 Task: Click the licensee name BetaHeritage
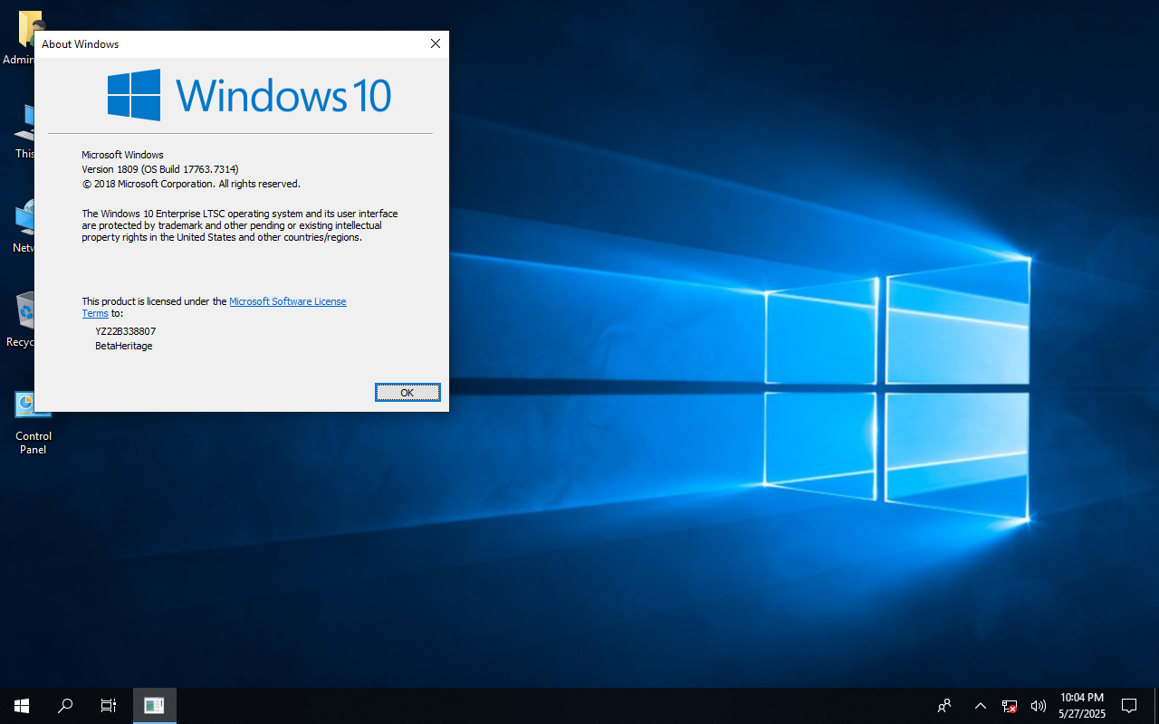[124, 346]
